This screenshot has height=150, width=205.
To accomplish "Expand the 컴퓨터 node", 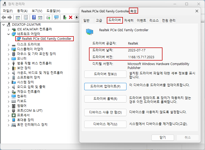I will tap(8, 97).
